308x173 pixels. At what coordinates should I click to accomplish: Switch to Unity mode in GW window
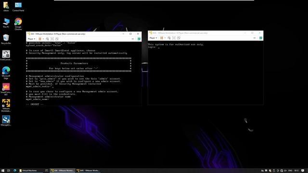(x=57, y=39)
